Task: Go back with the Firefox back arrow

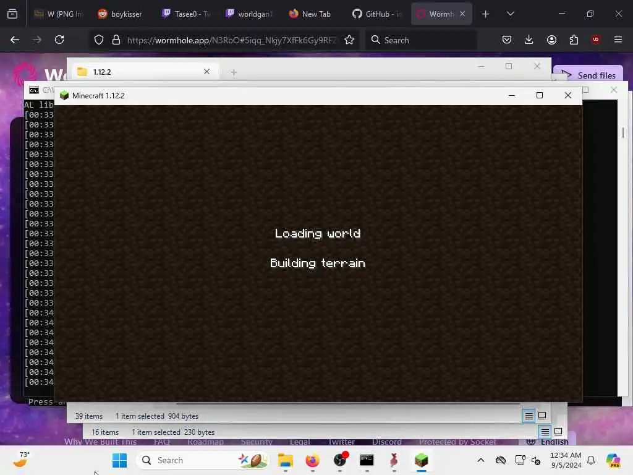Action: (15, 40)
